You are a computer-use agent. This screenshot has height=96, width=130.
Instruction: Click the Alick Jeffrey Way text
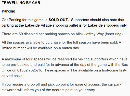click(x=90, y=34)
